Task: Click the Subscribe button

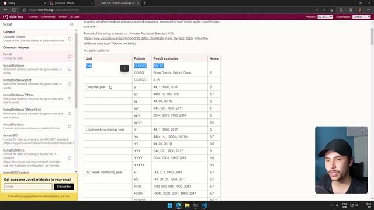Action: click(64, 187)
